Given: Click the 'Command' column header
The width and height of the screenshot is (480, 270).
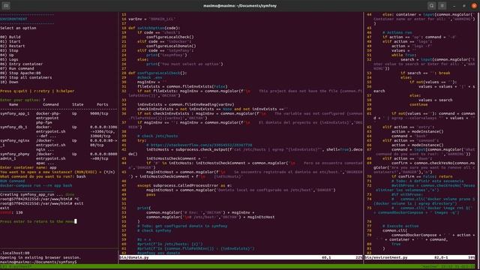Looking at the screenshot, I should click(x=50, y=104).
